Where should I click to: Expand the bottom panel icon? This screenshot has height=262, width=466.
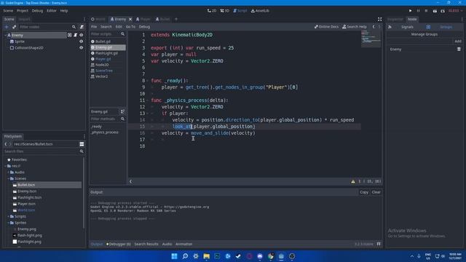pyautogui.click(x=379, y=244)
